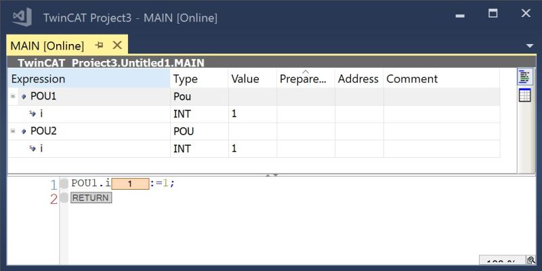Click the POU1 variable icon
This screenshot has height=271, width=542.
(24, 97)
